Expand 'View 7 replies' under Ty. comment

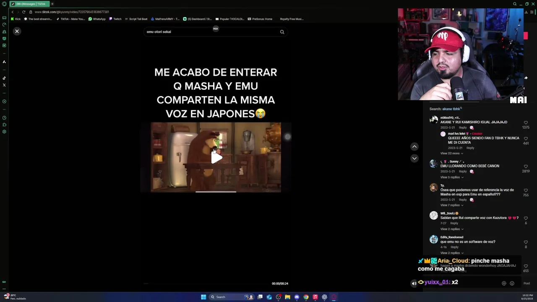451,205
